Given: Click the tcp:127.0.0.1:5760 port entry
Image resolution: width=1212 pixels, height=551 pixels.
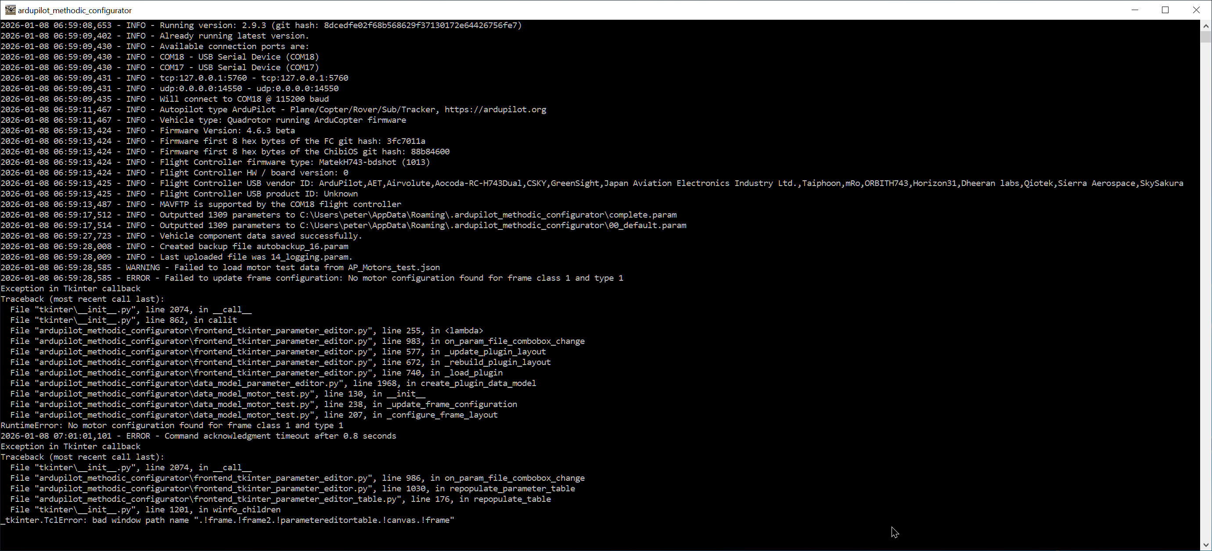Looking at the screenshot, I should pyautogui.click(x=203, y=78).
